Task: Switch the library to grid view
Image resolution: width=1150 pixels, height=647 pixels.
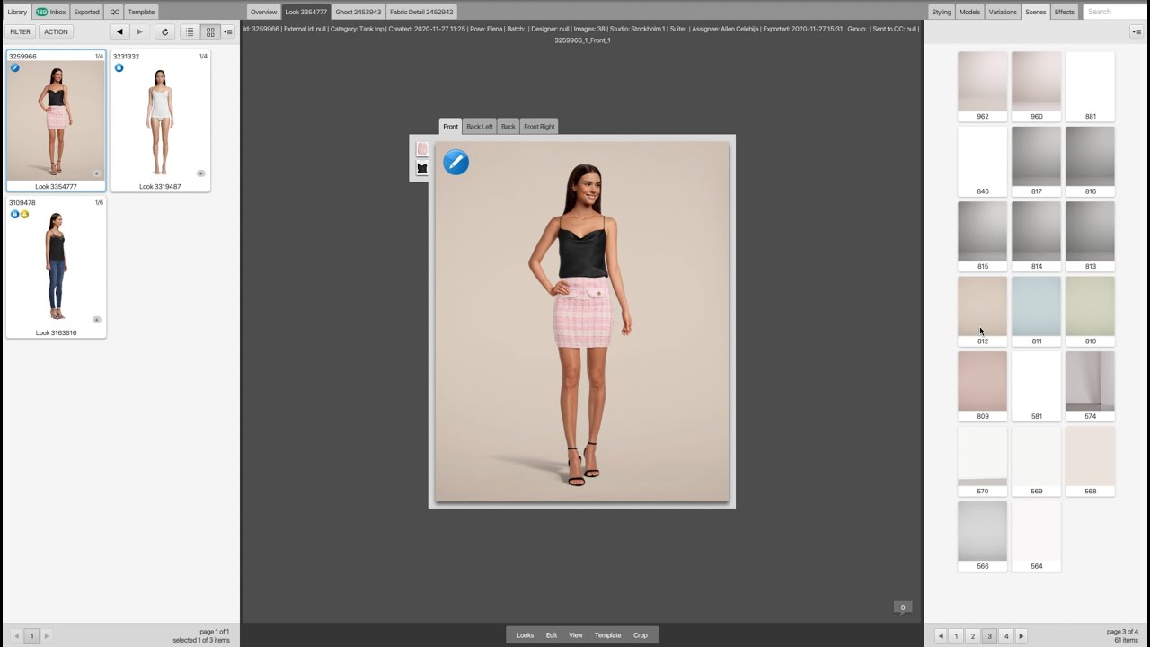Action: [210, 31]
